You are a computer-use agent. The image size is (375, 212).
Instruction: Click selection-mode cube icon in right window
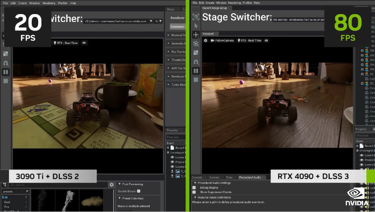coord(196,17)
